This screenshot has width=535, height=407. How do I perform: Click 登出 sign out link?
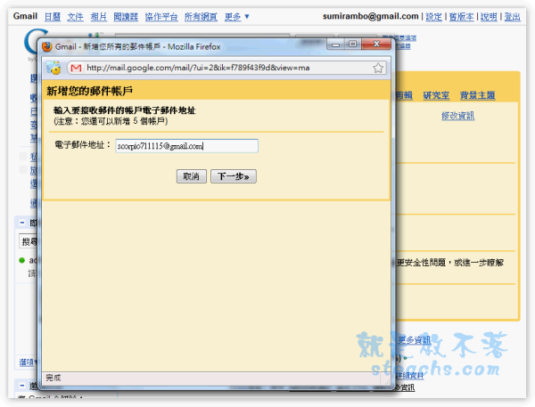tap(512, 16)
